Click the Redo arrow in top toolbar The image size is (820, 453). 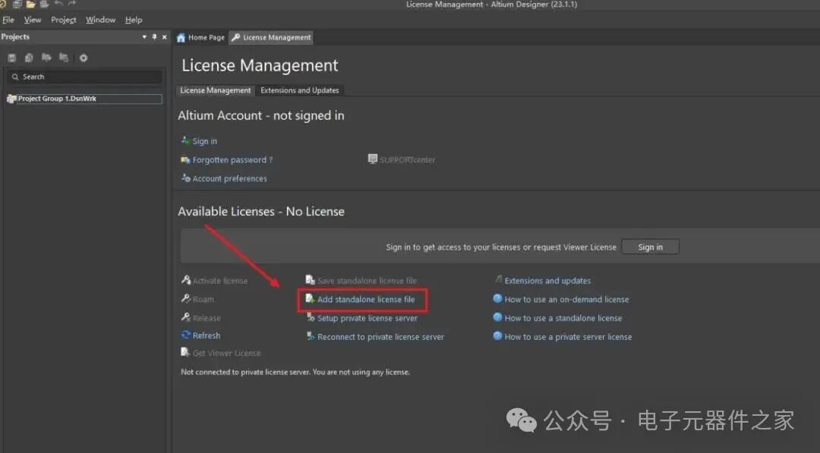(71, 4)
